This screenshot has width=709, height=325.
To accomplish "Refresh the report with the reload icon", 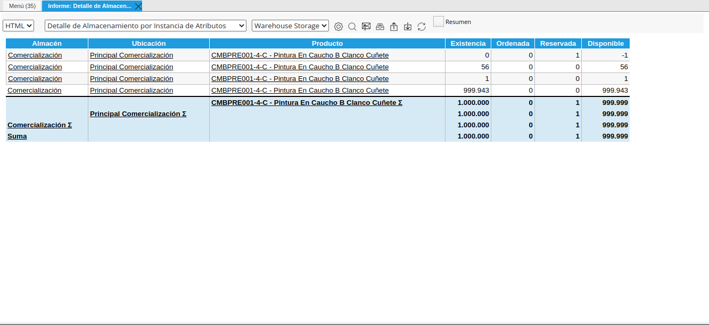I will point(421,26).
